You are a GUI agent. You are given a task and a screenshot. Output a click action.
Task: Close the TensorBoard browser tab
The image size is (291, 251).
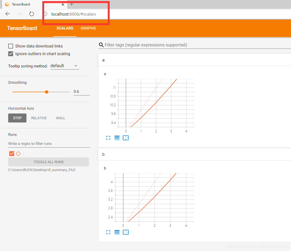pyautogui.click(x=63, y=4)
